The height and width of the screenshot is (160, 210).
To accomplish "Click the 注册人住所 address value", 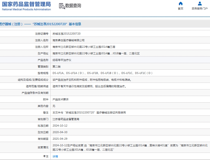I will pos(84,47).
